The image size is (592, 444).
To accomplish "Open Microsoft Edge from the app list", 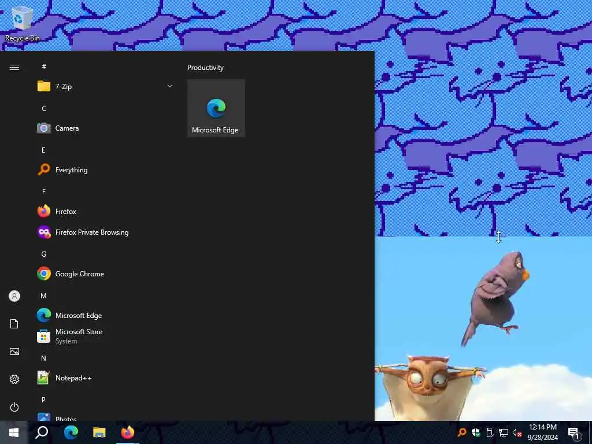I will [x=105, y=315].
